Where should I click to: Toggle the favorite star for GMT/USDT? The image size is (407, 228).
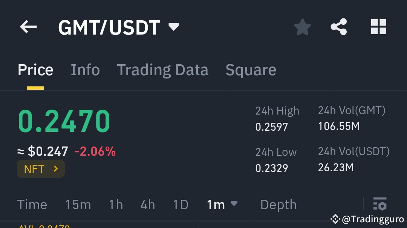point(303,27)
